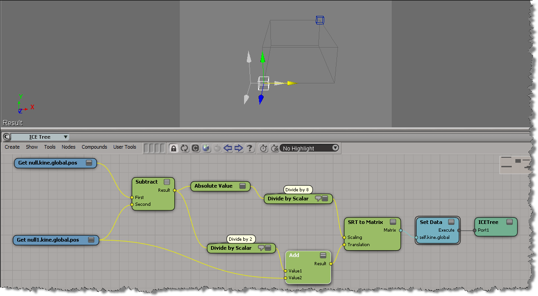Open the Create menu
The image size is (538, 296).
tap(12, 147)
